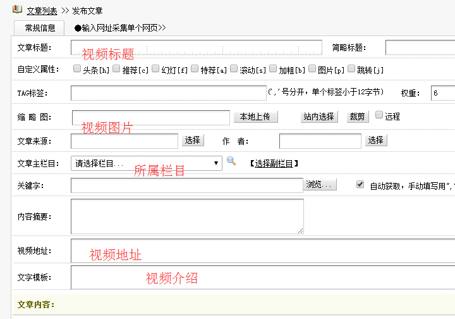This screenshot has width=455, height=319.
Task: Enable the 推荐[c] attribute checkbox
Action: tap(116, 68)
